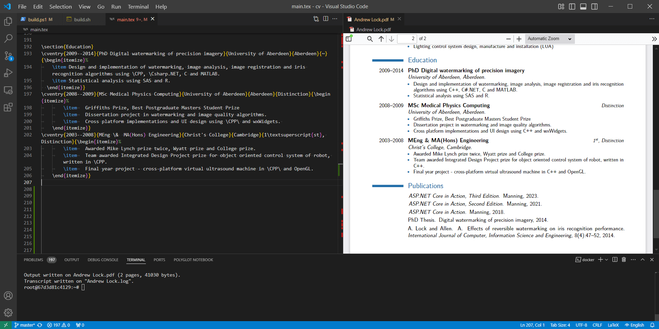
Task: Split the main.tex editor right
Action: pos(326,19)
